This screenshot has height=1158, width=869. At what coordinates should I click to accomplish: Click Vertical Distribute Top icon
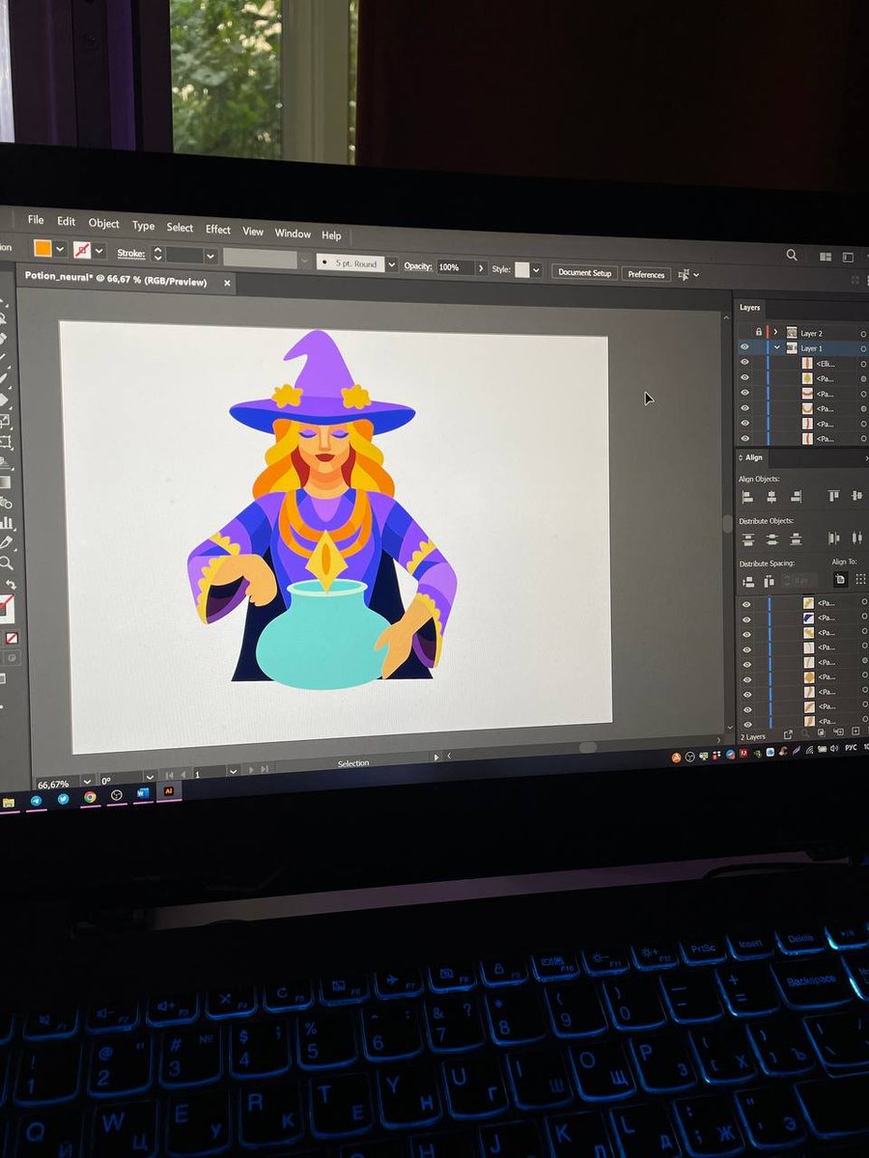(x=748, y=539)
